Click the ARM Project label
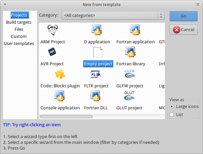 [53, 42]
